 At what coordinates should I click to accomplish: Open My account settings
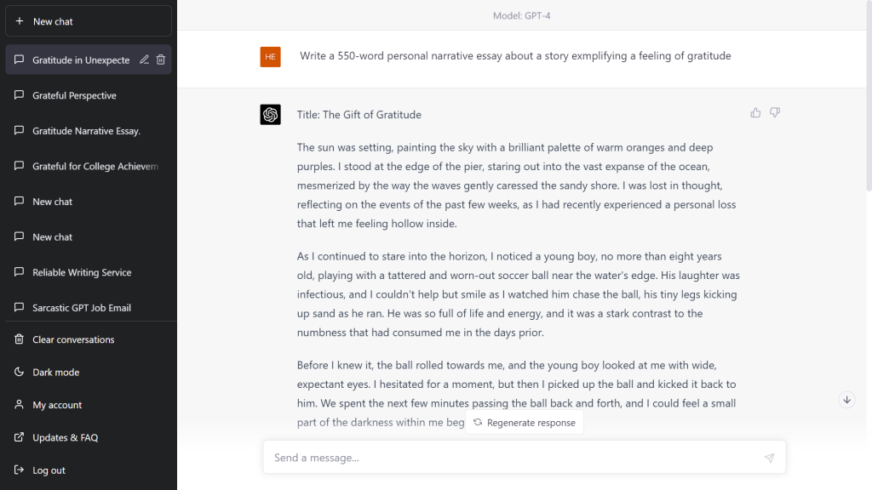pos(57,405)
